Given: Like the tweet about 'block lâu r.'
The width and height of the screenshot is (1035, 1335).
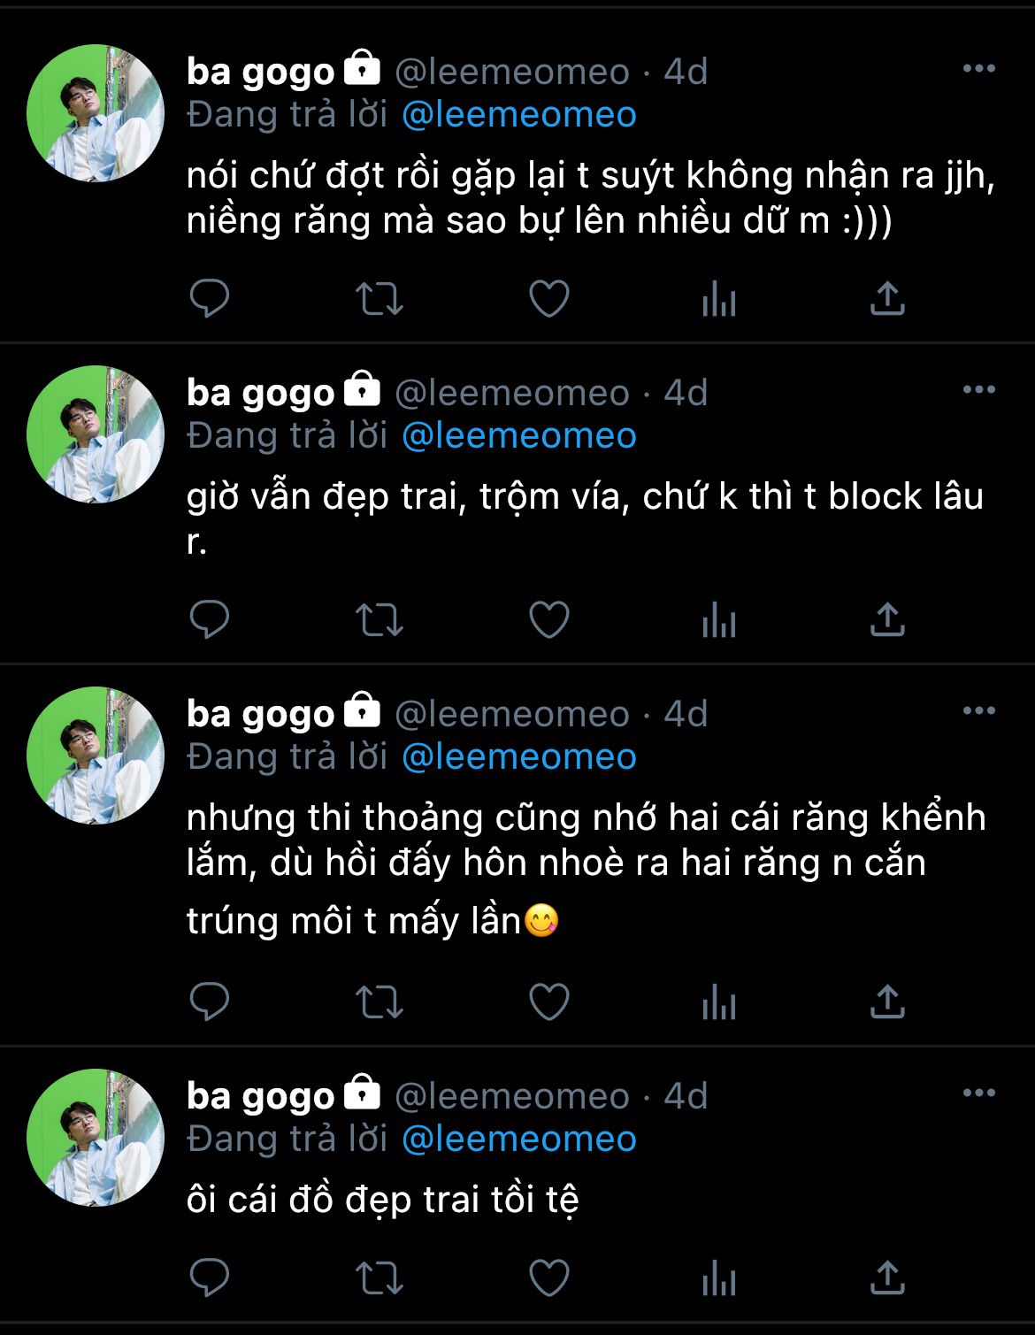Looking at the screenshot, I should [549, 620].
